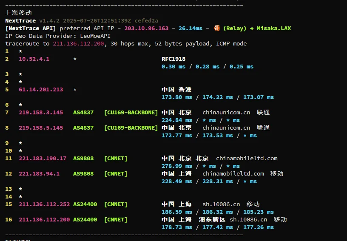Click the 278.99 ms latency value
Image resolution: width=347 pixels, height=241 pixels.
[x=177, y=166]
